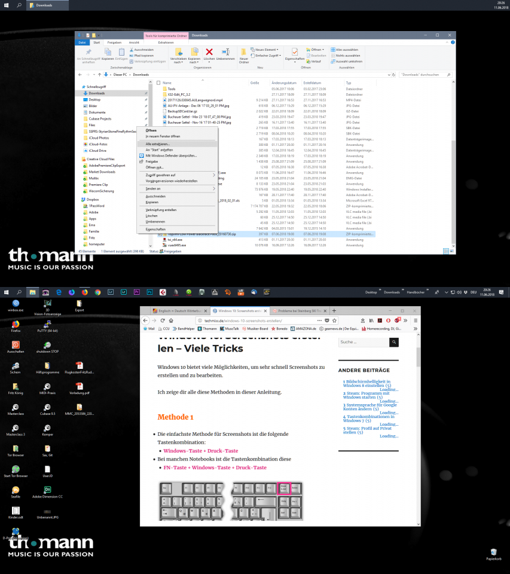Choose Mit Windows Defender überprüfen entry
The image size is (510, 574).
coord(178,155)
